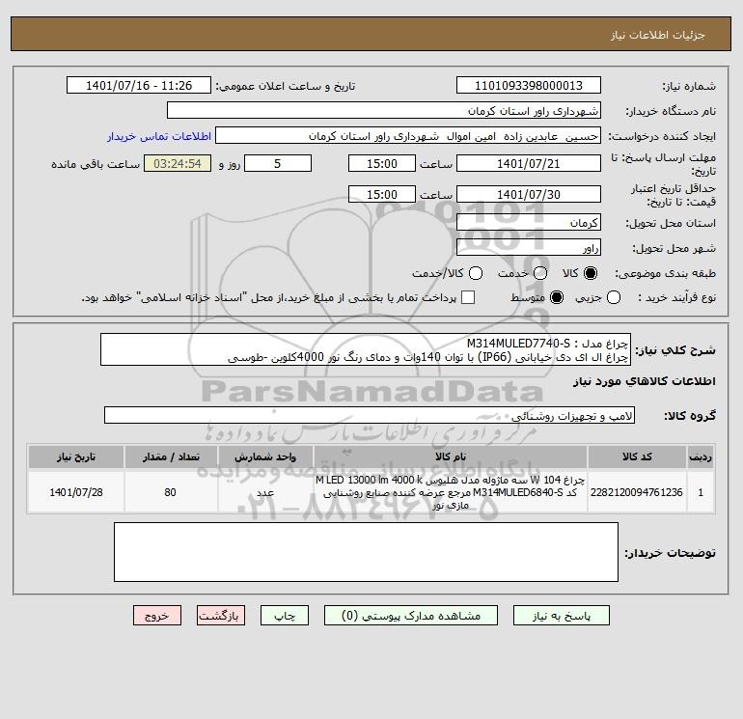The image size is (743, 719).
Task: Click the بازگشت back button
Action: coord(221,616)
